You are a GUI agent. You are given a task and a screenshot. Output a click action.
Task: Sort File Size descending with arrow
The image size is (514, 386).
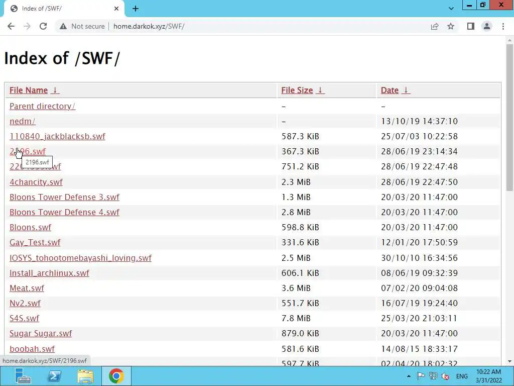click(x=320, y=90)
